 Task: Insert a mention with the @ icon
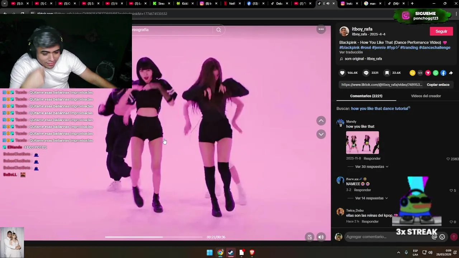pyautogui.click(x=434, y=237)
